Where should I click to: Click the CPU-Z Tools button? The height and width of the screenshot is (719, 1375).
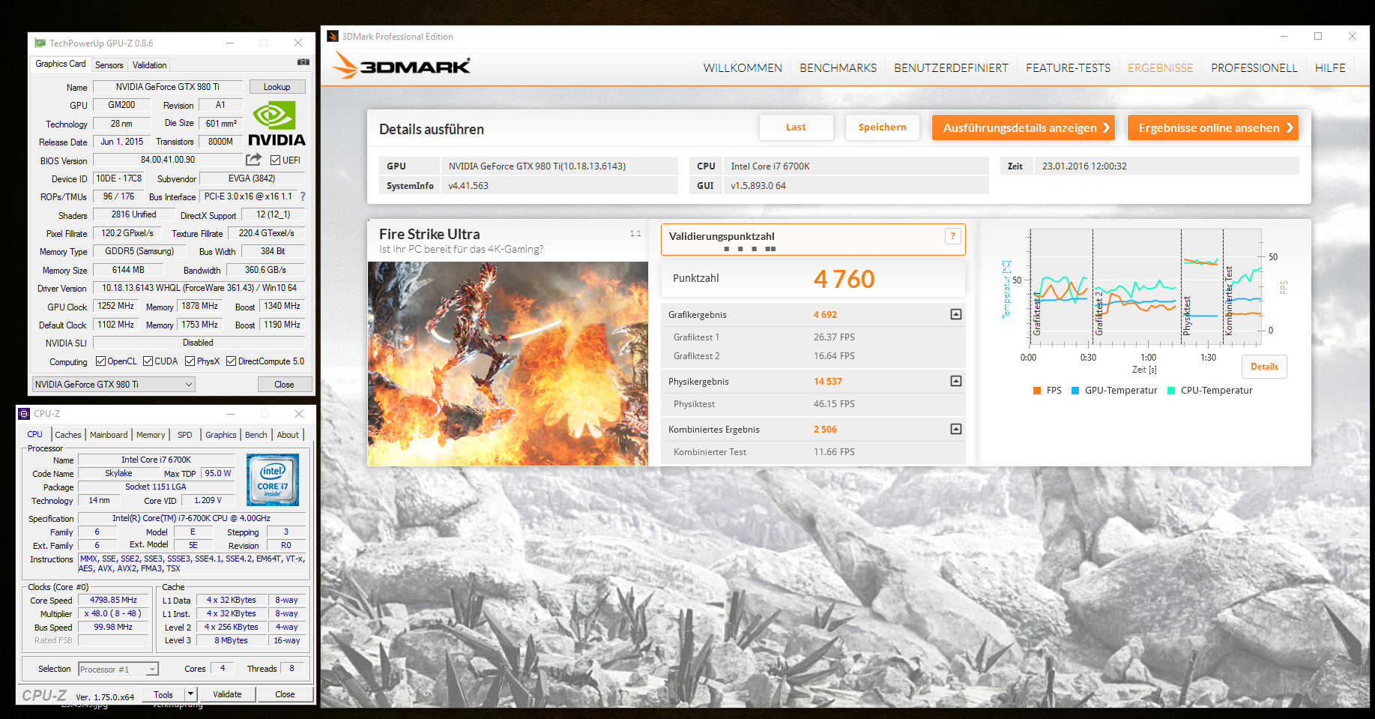point(163,694)
